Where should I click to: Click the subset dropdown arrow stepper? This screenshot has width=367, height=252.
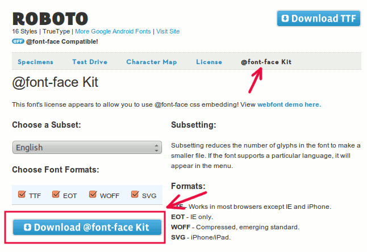(x=156, y=148)
